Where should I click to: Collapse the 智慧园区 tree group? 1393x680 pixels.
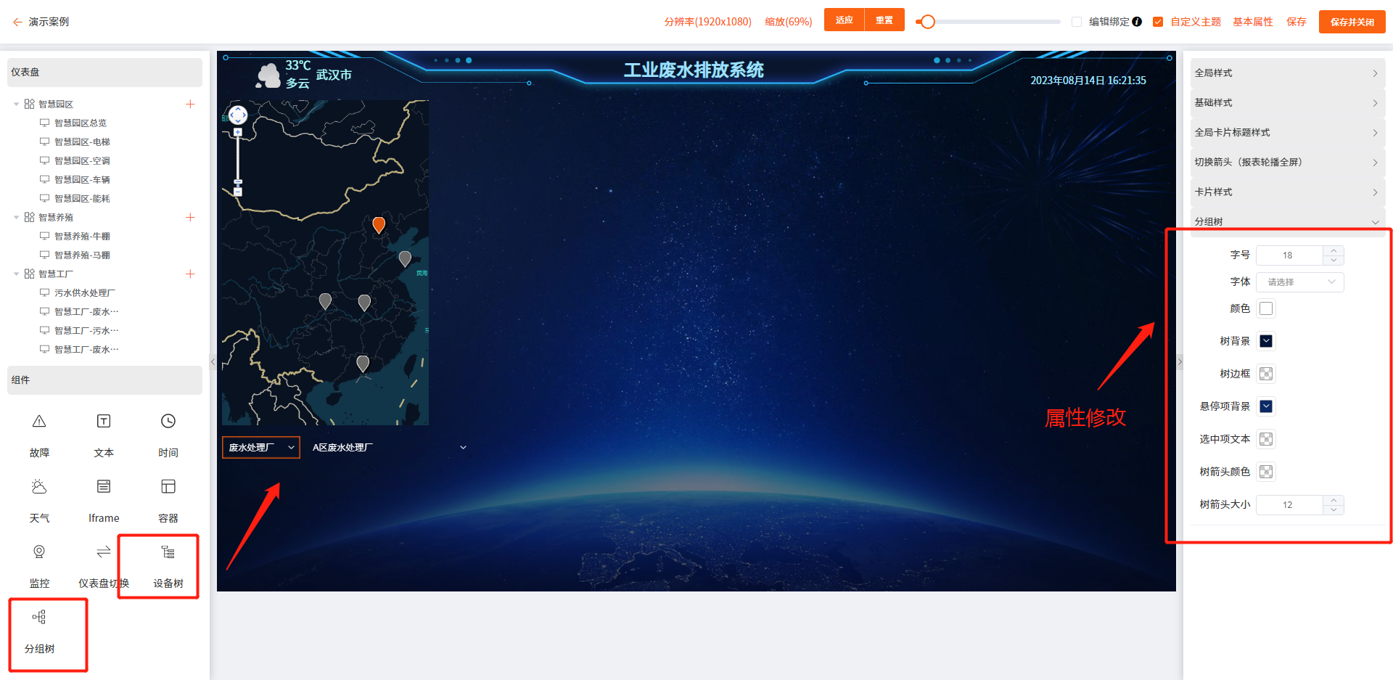click(16, 105)
